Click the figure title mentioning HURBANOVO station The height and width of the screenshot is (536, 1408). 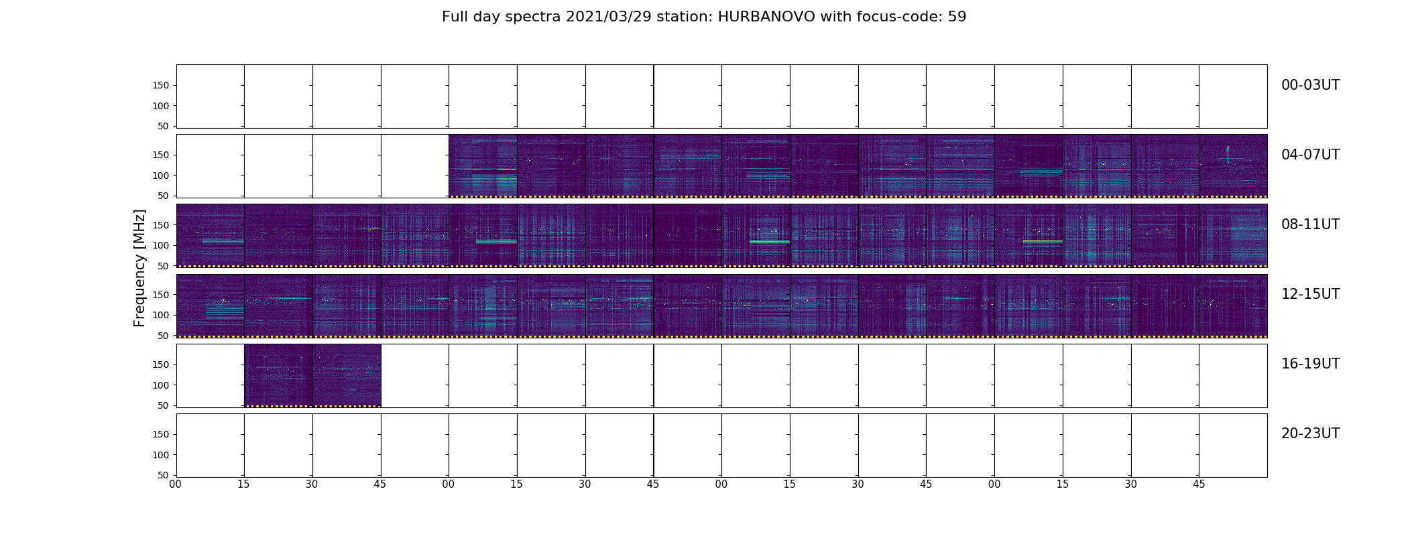tap(704, 17)
